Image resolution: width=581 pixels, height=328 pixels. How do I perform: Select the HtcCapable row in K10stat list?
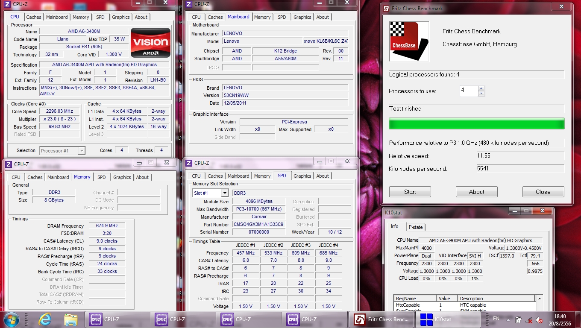click(x=464, y=305)
